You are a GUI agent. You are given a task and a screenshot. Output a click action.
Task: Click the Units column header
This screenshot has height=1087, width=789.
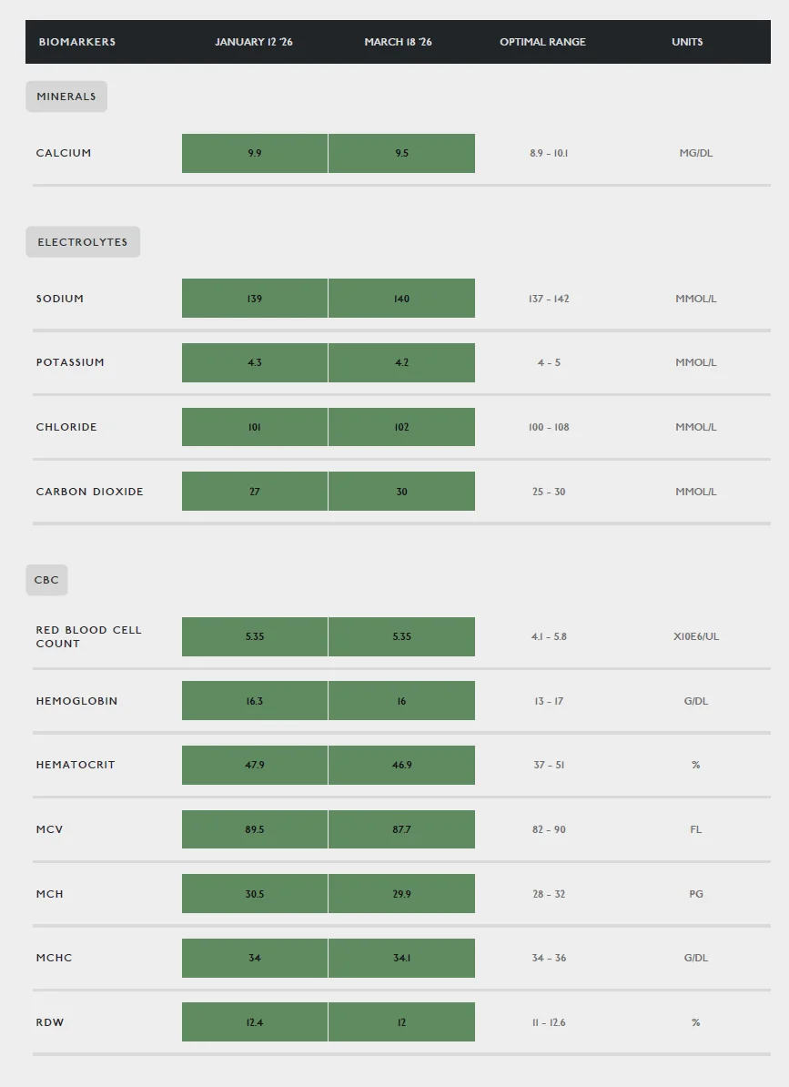click(687, 42)
